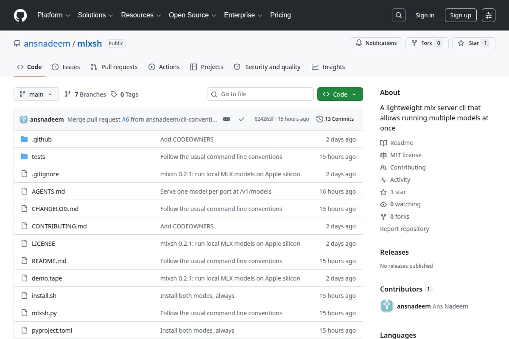View 7 Branches link

(85, 94)
